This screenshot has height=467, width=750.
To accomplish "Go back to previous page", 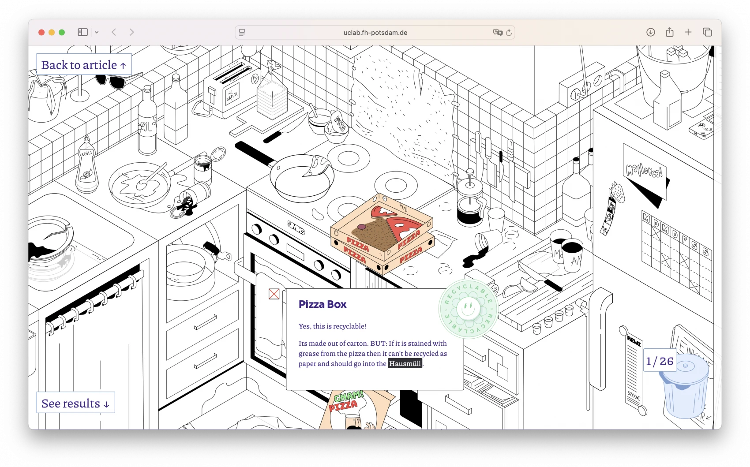I will pyautogui.click(x=114, y=32).
